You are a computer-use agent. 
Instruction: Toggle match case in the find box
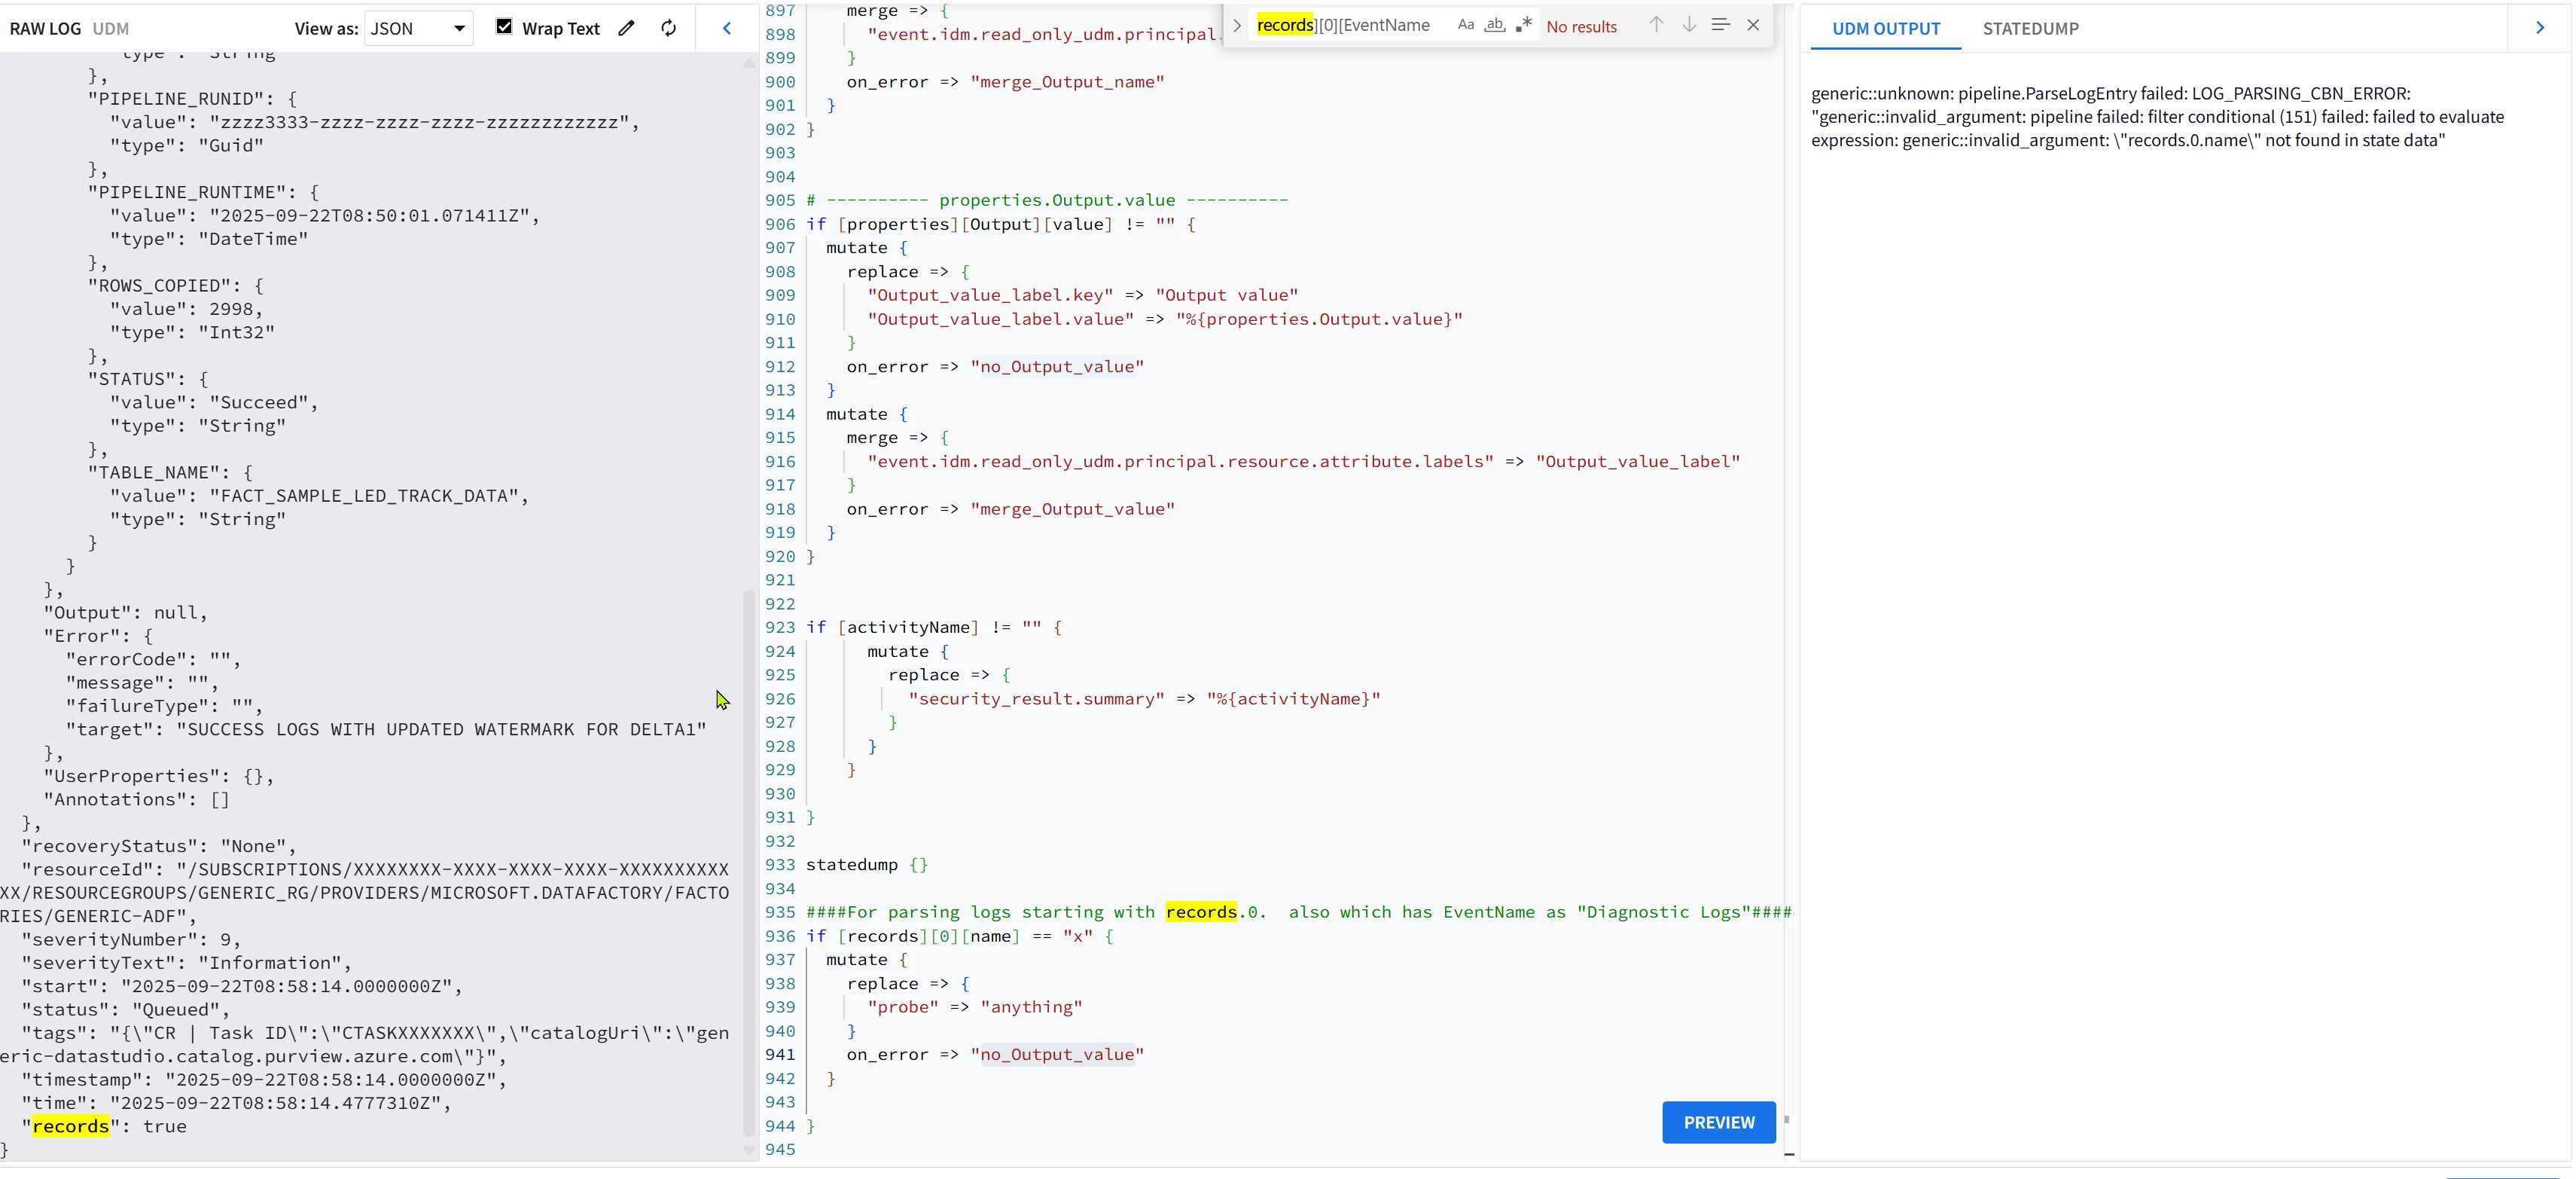click(1465, 25)
